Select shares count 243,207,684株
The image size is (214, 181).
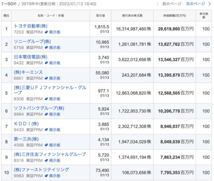(x=137, y=75)
